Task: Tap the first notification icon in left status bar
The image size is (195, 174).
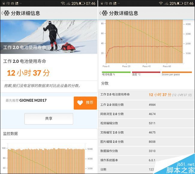Action: click(4, 3)
